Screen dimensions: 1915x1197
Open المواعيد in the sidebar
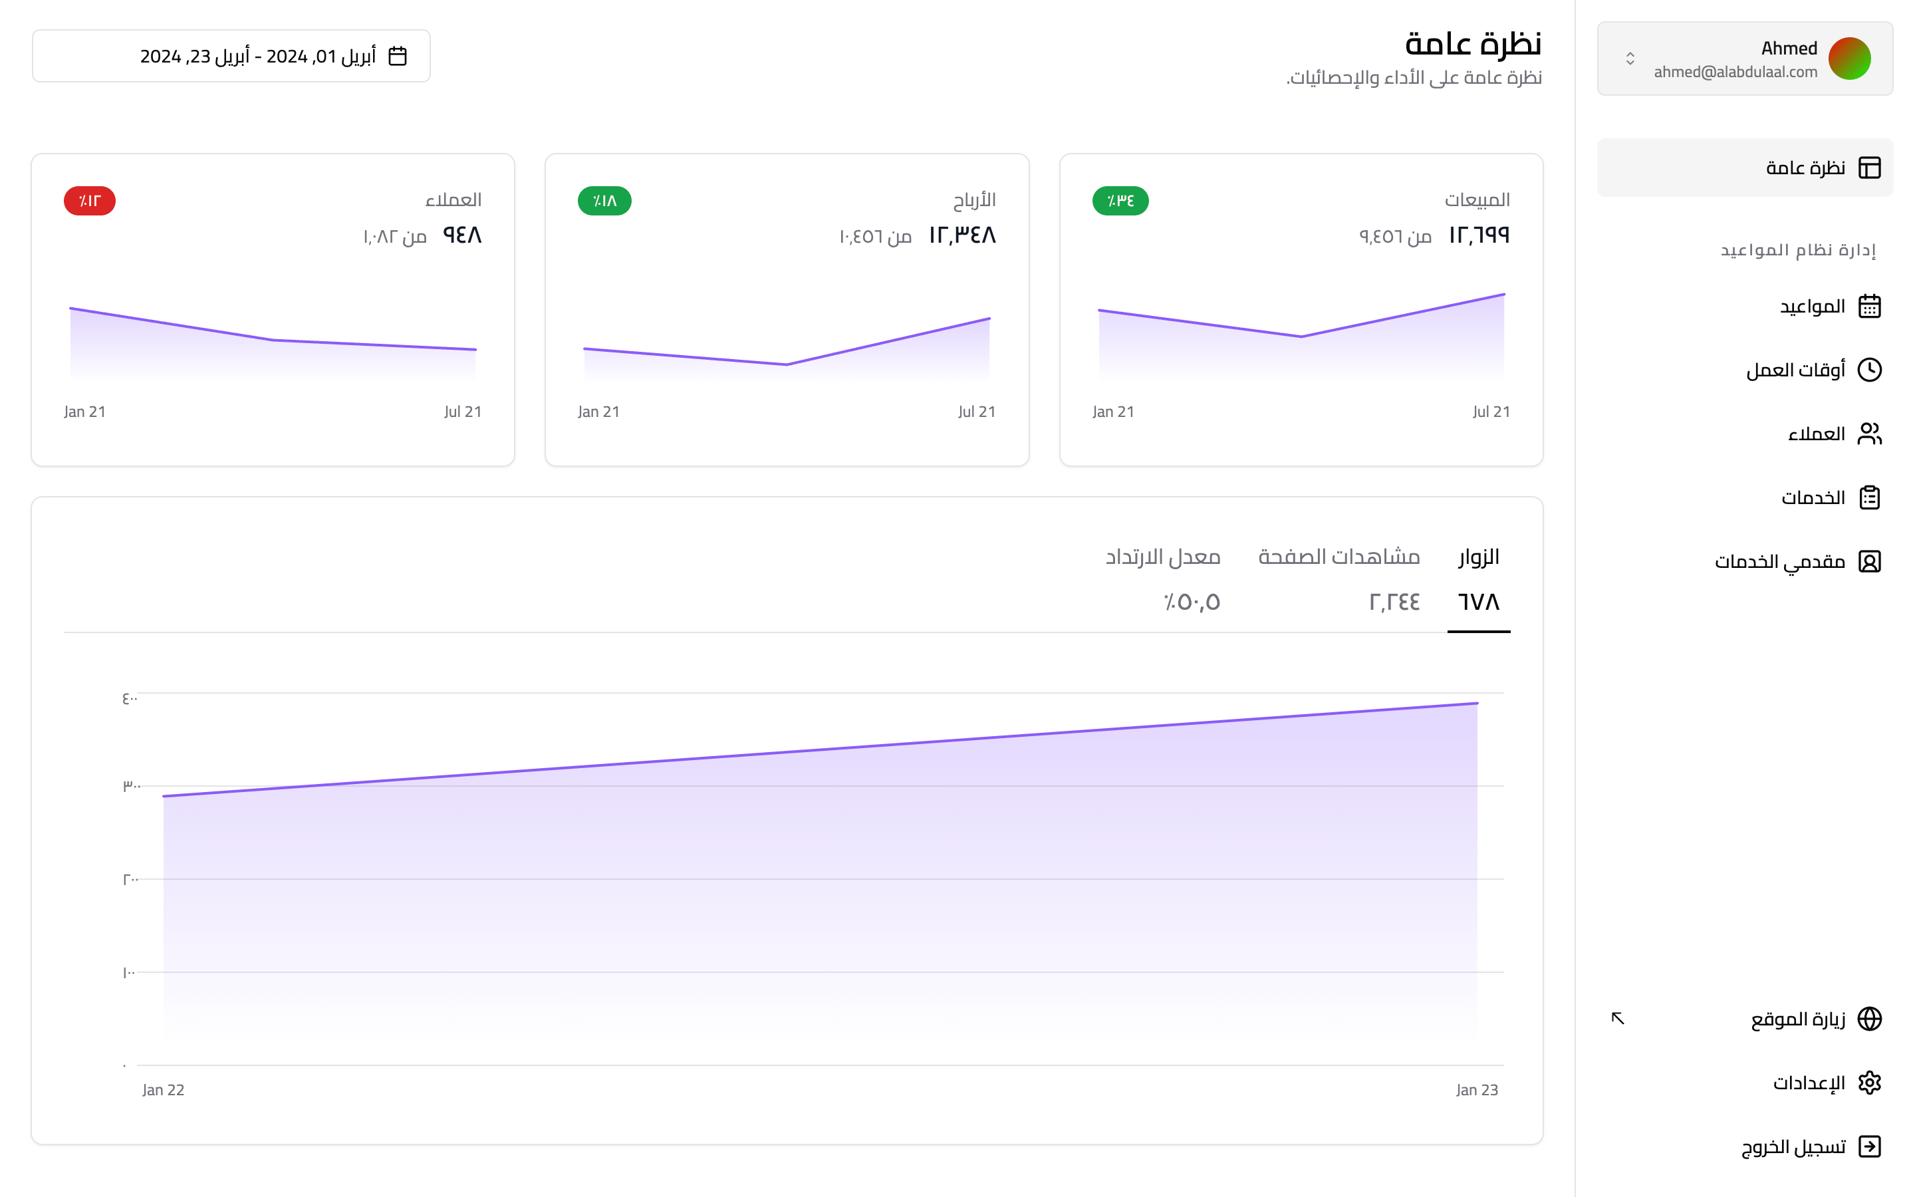point(1745,306)
